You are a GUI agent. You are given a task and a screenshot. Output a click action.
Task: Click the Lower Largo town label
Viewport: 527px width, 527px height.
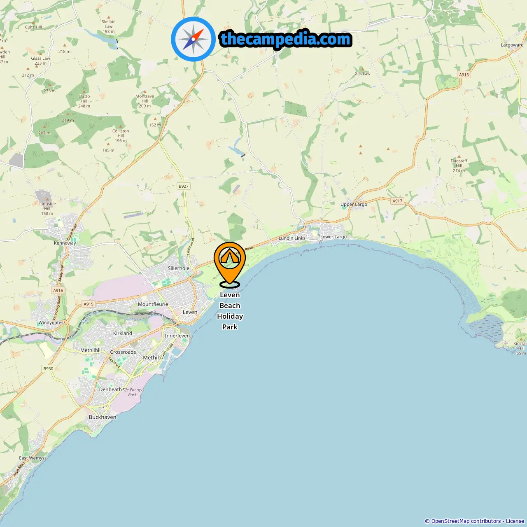(x=333, y=237)
